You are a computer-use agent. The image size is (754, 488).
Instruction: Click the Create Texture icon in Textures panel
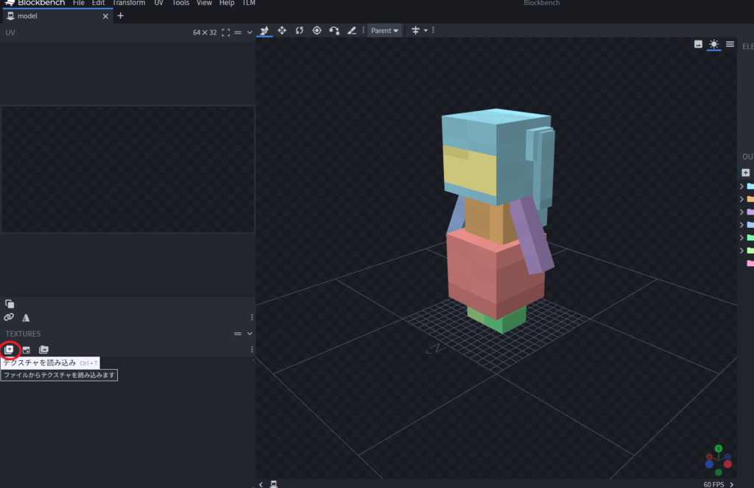click(x=27, y=349)
